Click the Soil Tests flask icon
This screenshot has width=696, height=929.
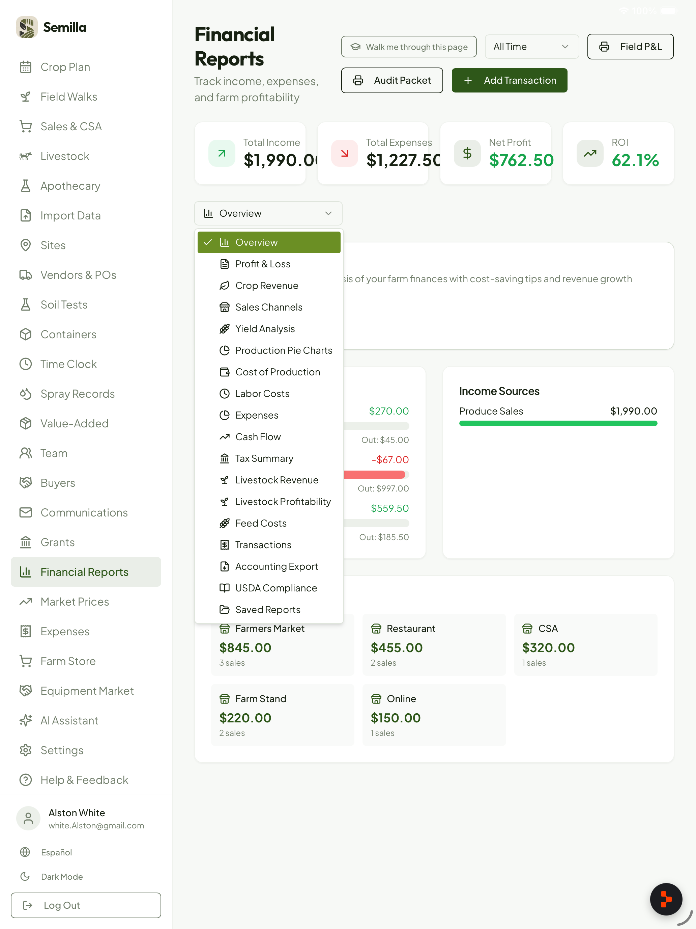point(26,305)
